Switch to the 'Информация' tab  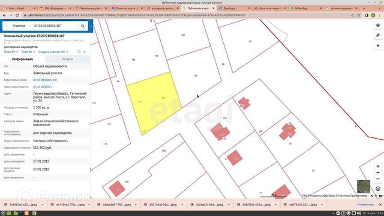(x=23, y=59)
